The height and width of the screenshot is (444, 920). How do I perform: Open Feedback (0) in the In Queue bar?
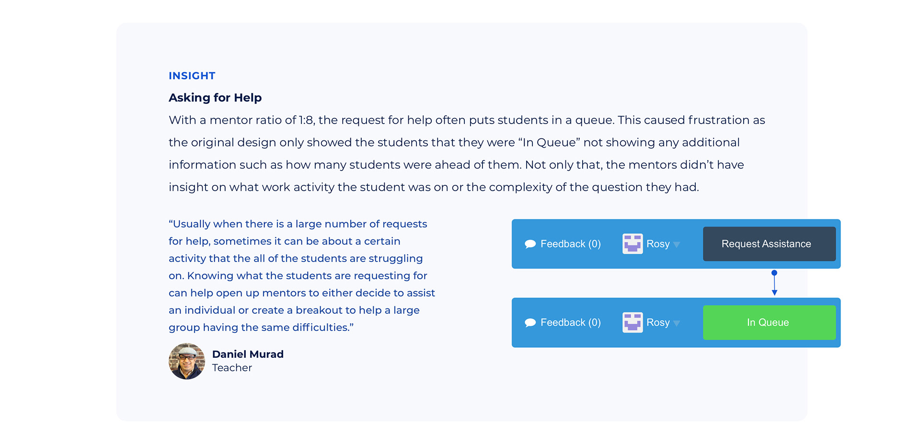(570, 322)
